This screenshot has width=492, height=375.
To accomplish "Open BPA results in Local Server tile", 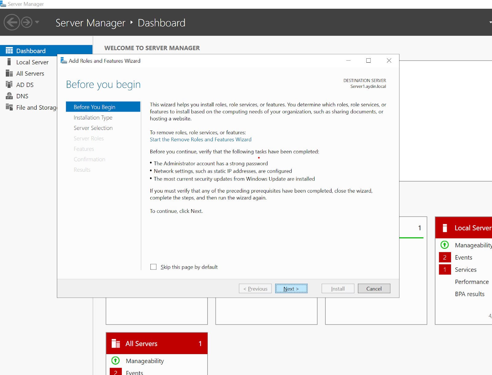I will pos(470,294).
